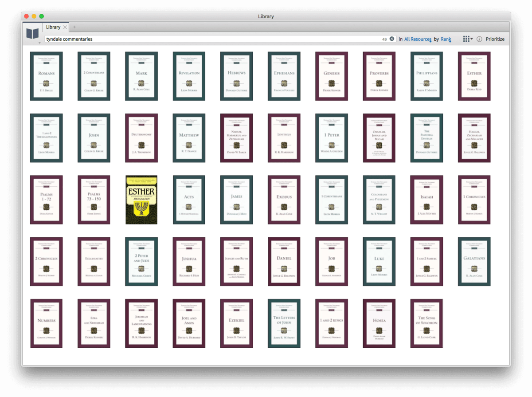This screenshot has width=532, height=397.
Task: Select The Song of Solomon cover
Action: coord(426,323)
